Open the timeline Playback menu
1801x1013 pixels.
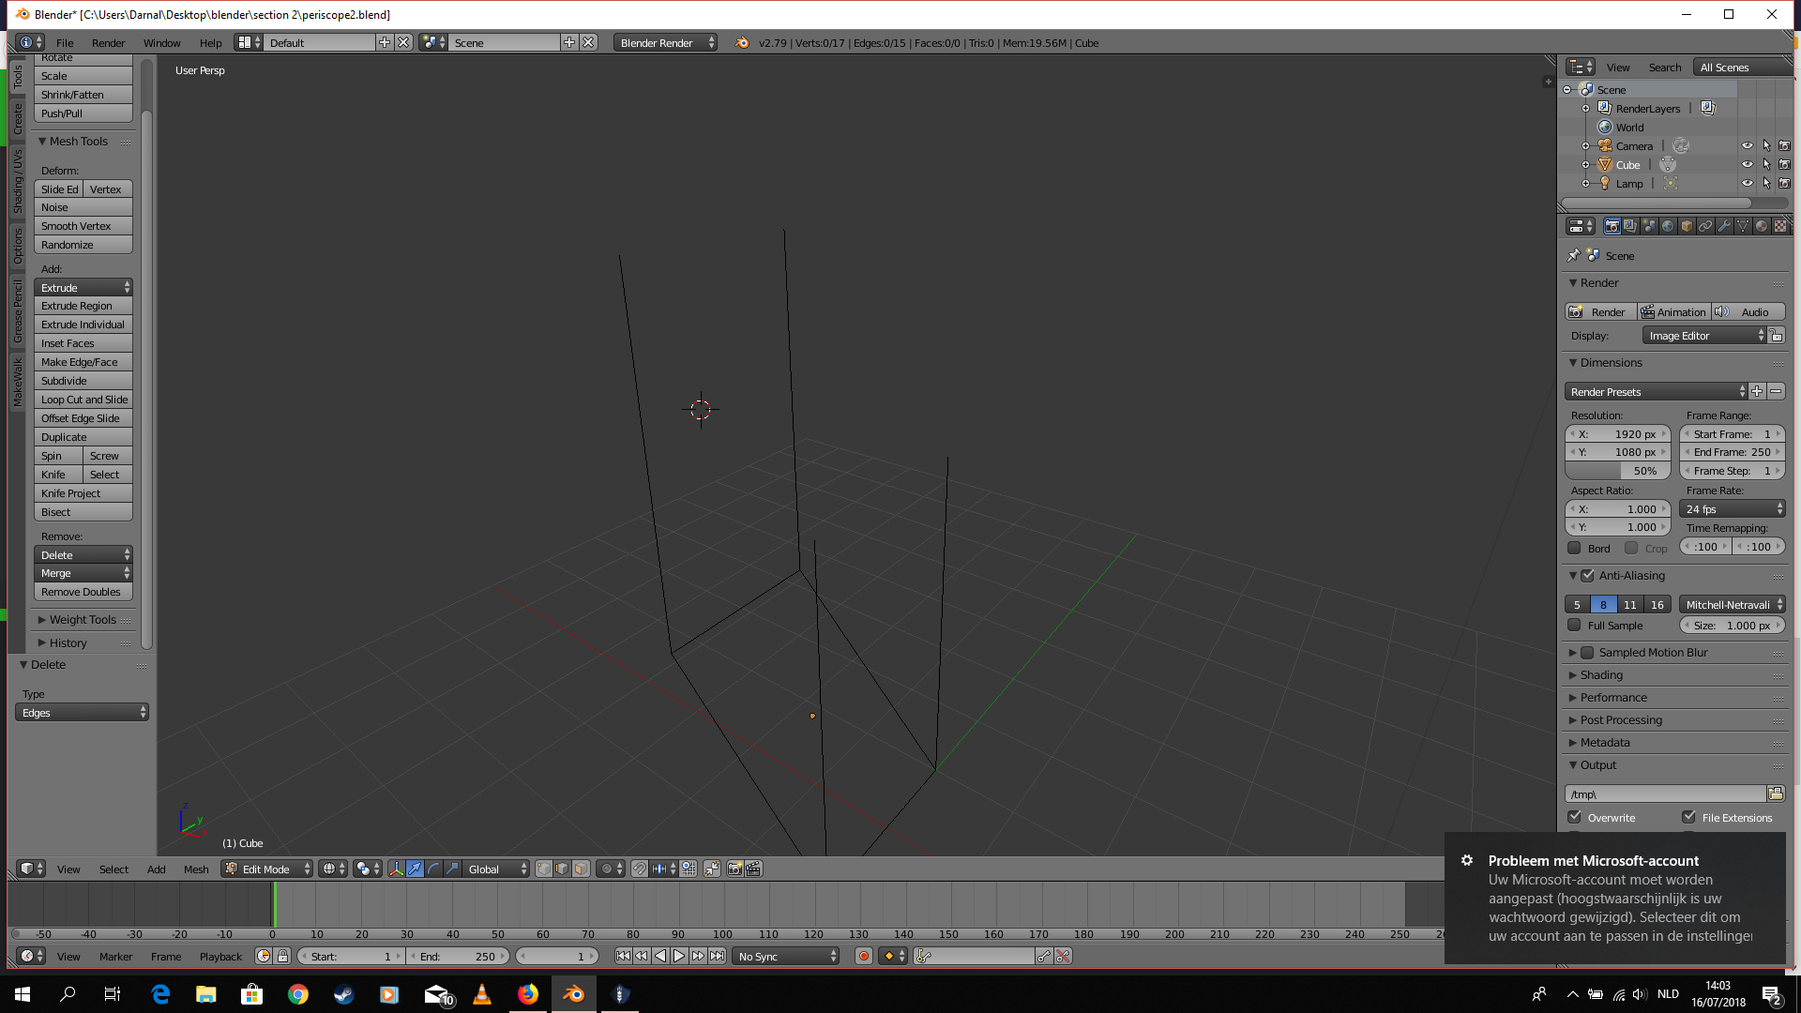pyautogui.click(x=220, y=956)
